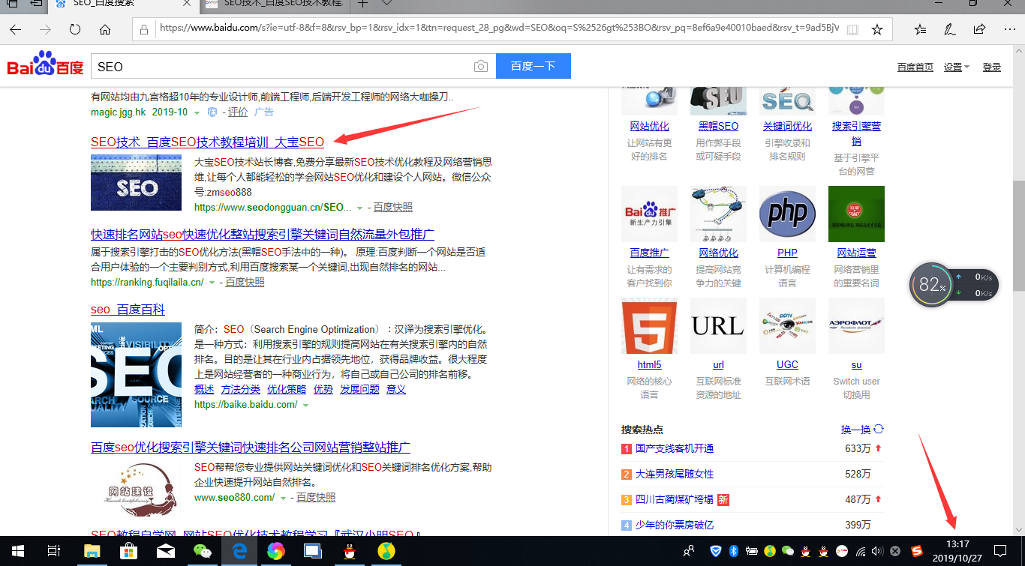Expand arrow beside seodongguan.cn URL
The width and height of the screenshot is (1025, 566).
359,208
